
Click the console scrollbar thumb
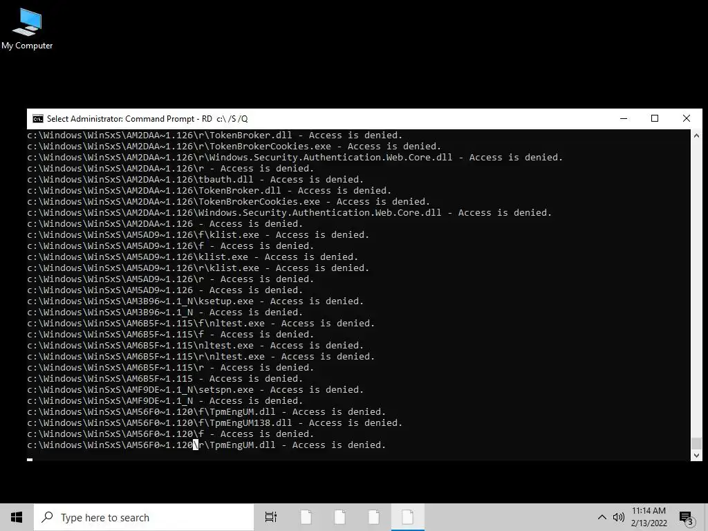pyautogui.click(x=696, y=443)
